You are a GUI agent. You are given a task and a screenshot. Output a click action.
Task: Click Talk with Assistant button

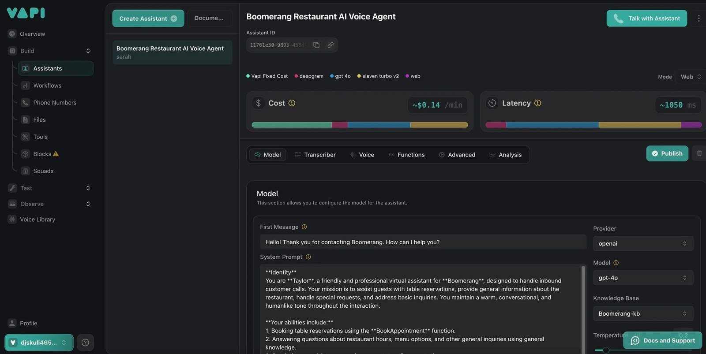(646, 19)
